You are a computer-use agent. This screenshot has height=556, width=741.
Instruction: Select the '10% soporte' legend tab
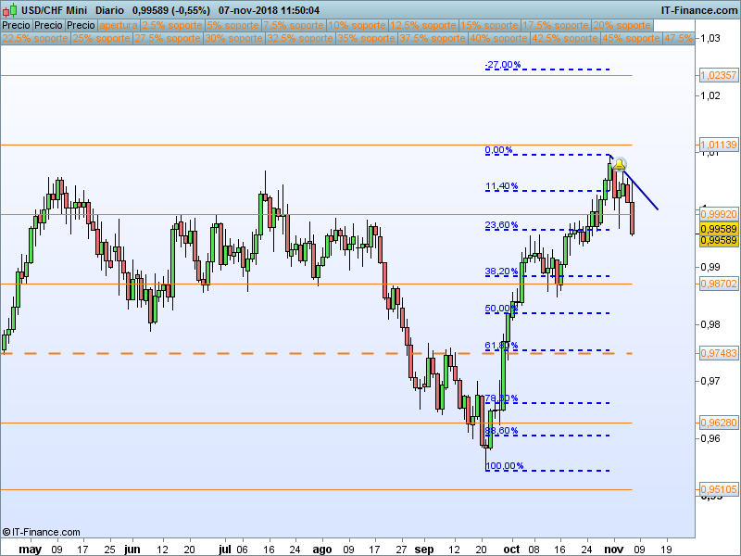357,26
